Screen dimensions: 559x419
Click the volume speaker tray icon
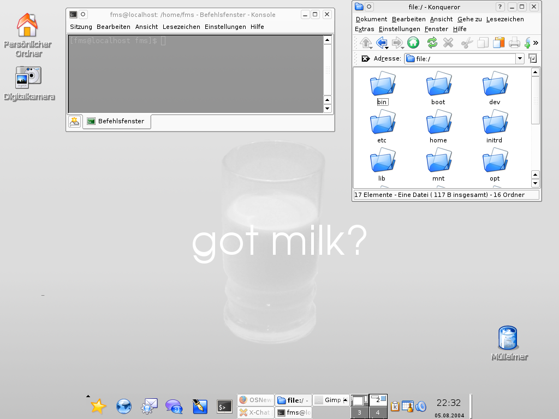coord(421,406)
